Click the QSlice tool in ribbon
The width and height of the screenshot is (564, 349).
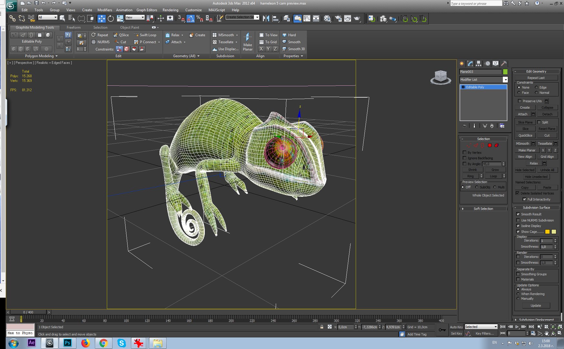pos(121,35)
